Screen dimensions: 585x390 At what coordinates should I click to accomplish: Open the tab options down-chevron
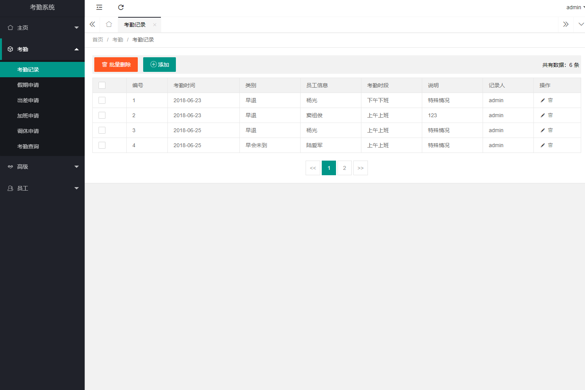point(581,24)
